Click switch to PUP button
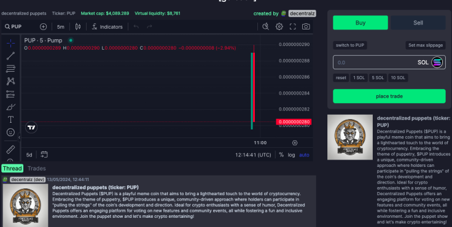The width and height of the screenshot is (452, 227). 350,45
